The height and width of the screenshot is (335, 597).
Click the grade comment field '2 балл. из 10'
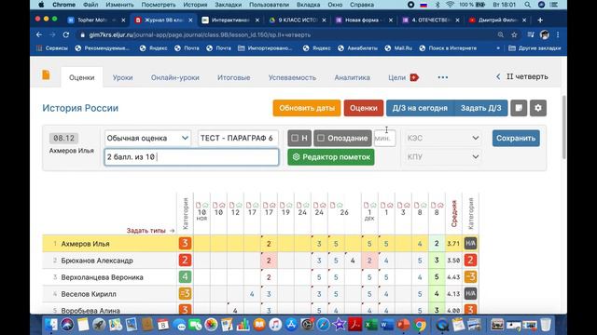click(x=191, y=157)
